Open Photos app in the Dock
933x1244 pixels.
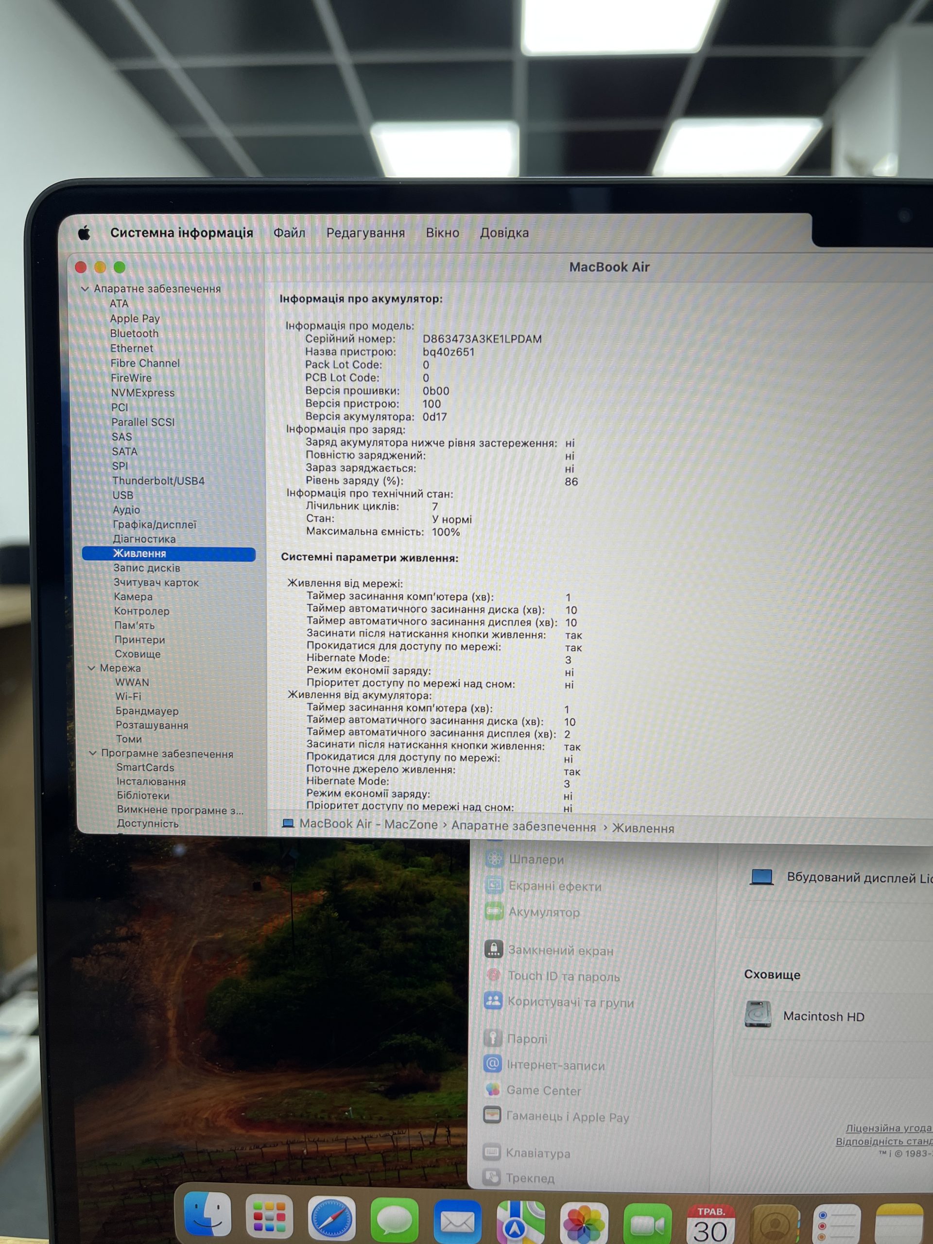(x=584, y=1223)
